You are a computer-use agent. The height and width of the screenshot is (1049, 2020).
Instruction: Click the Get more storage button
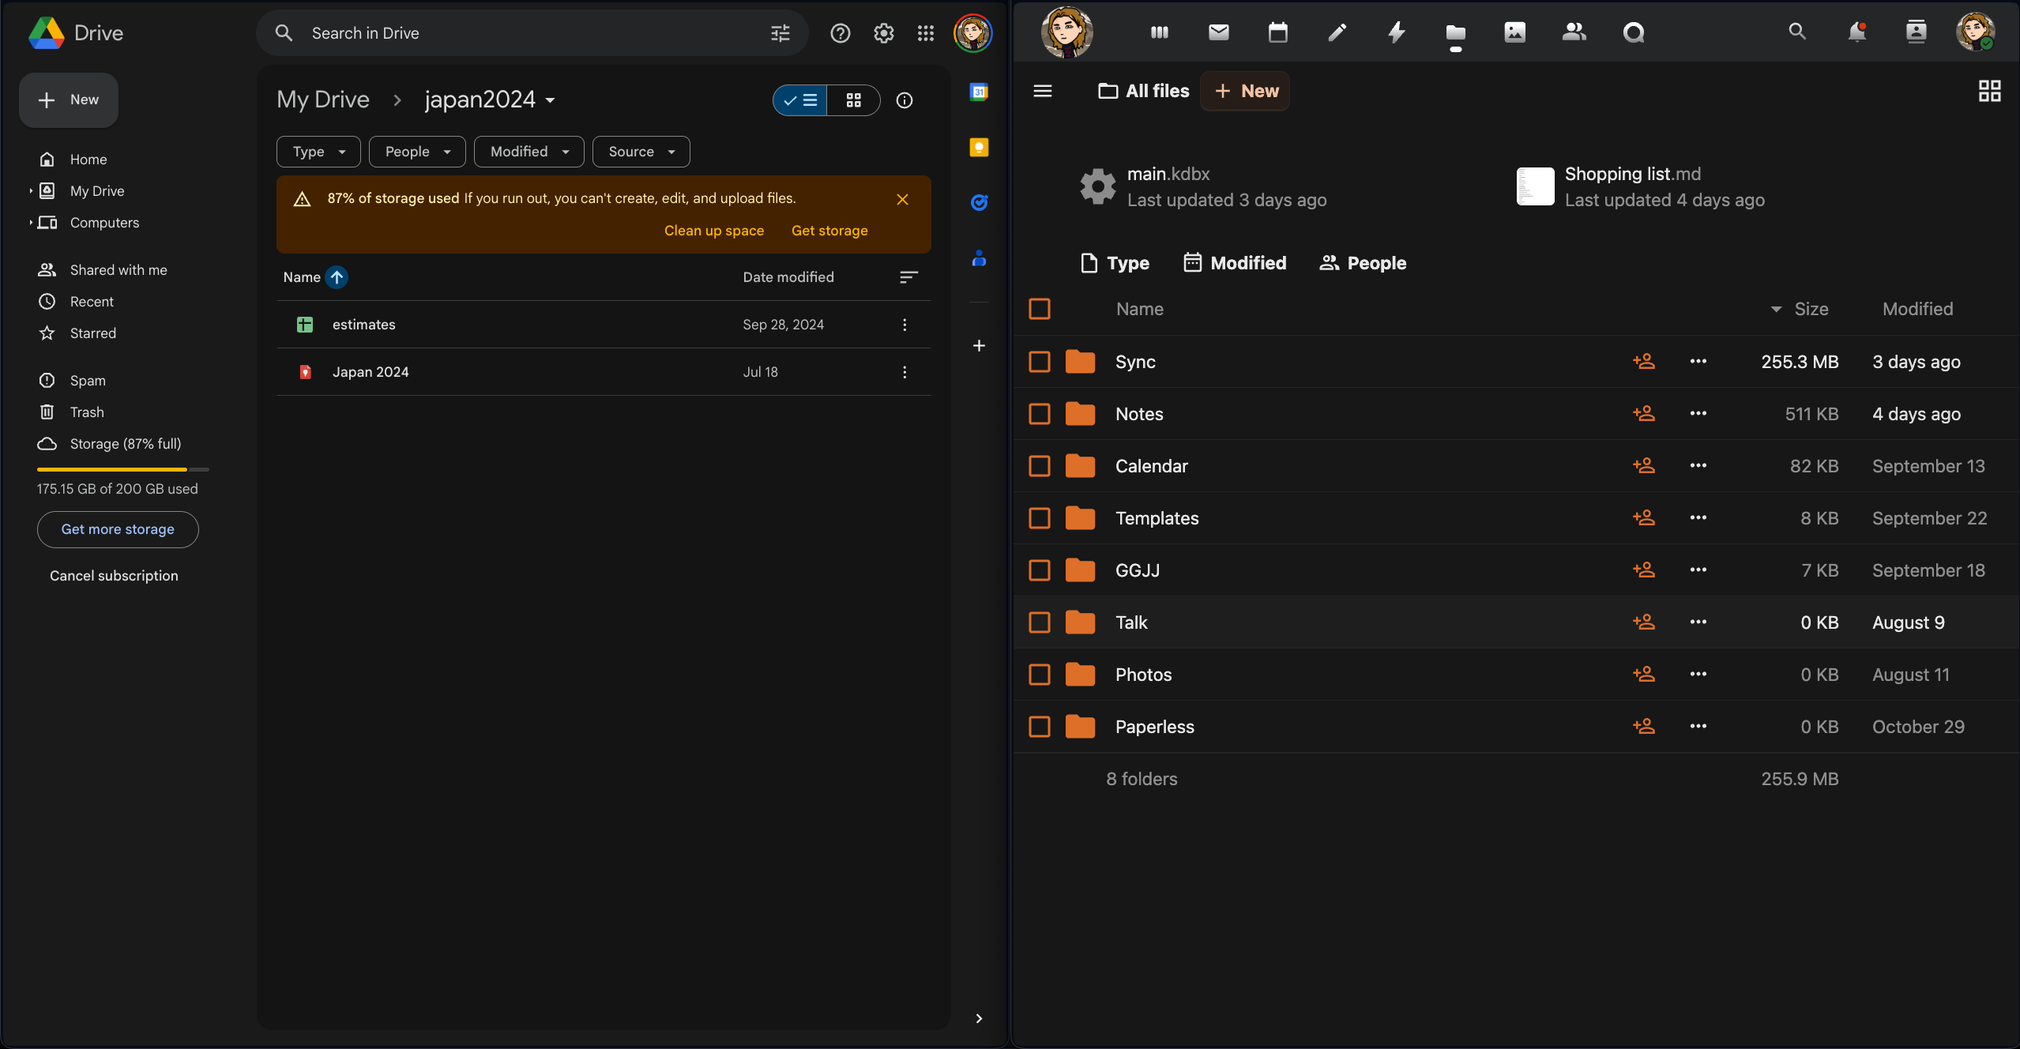118,529
